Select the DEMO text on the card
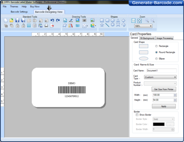Image resolution: width=184 pixels, height=142 pixels. [x=72, y=83]
